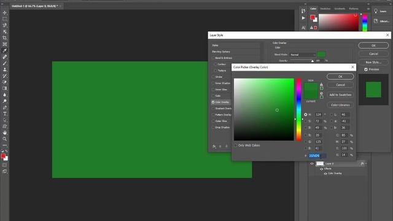The width and height of the screenshot is (393, 221).
Task: Open the Learn panel
Action: (380, 11)
